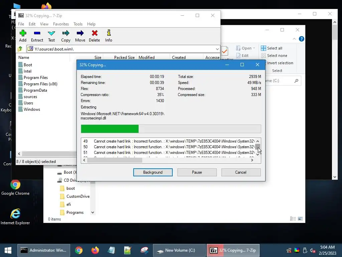Open the CustomDrive folder in Explorer tree
Viewport: 342px width, 257px height.
click(75, 196)
